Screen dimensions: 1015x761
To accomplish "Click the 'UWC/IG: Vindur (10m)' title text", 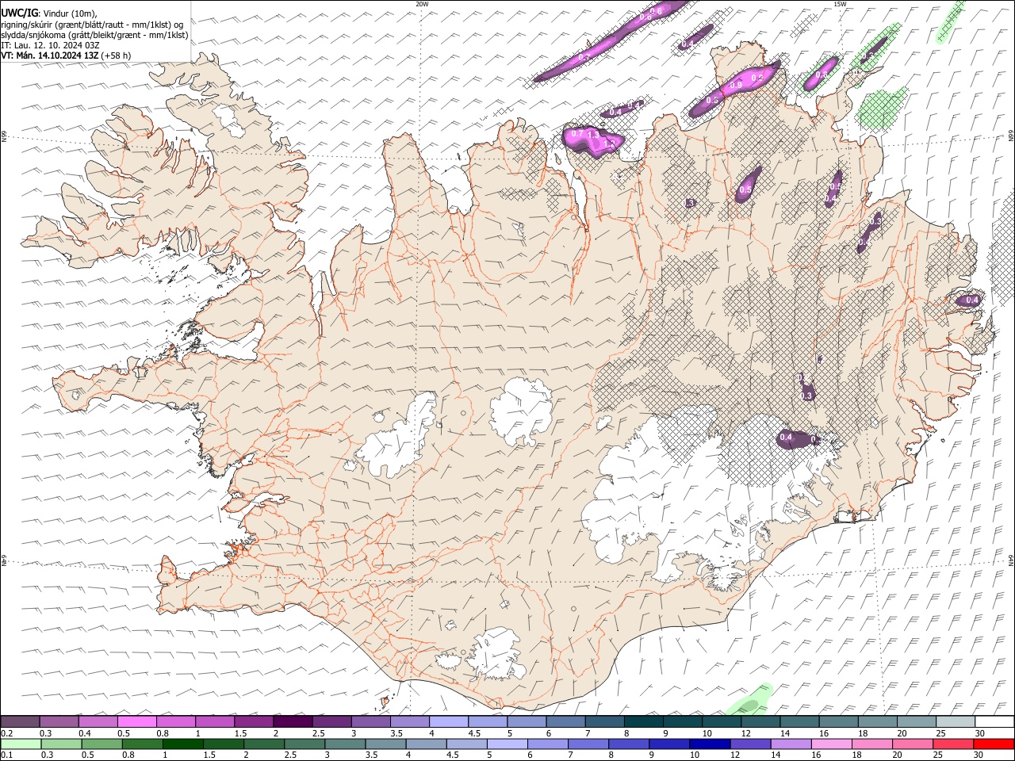I will [49, 13].
